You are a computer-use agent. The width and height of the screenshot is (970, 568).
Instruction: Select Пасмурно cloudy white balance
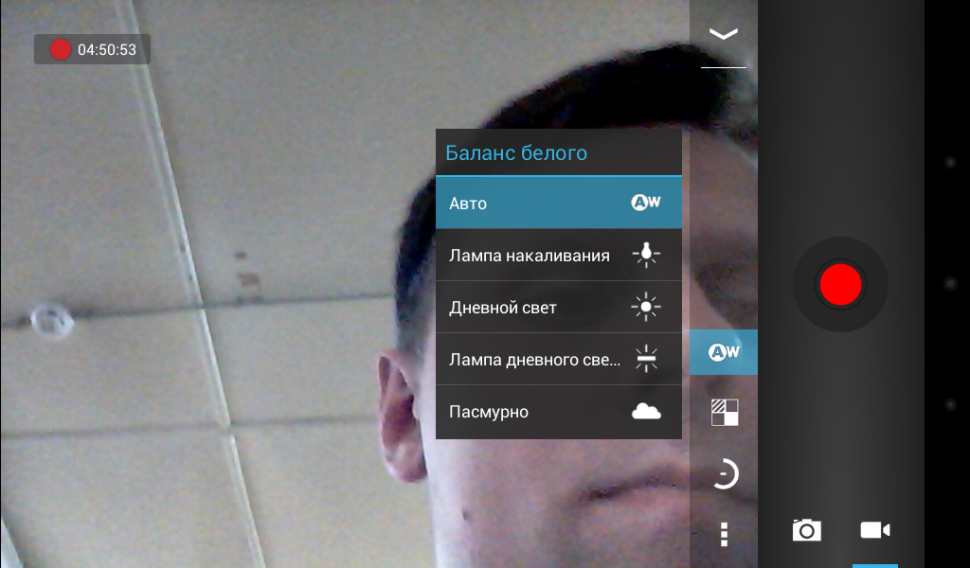559,412
